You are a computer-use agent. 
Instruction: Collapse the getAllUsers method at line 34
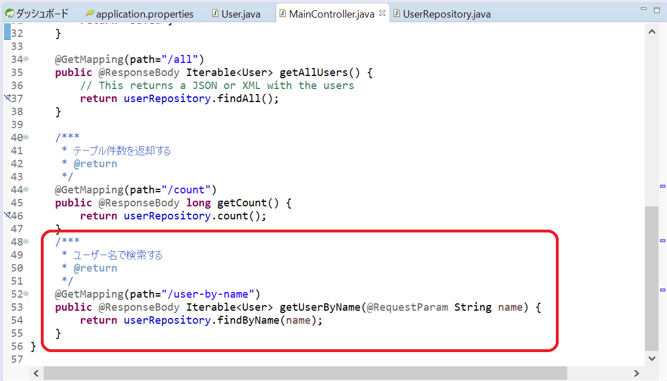coord(26,59)
